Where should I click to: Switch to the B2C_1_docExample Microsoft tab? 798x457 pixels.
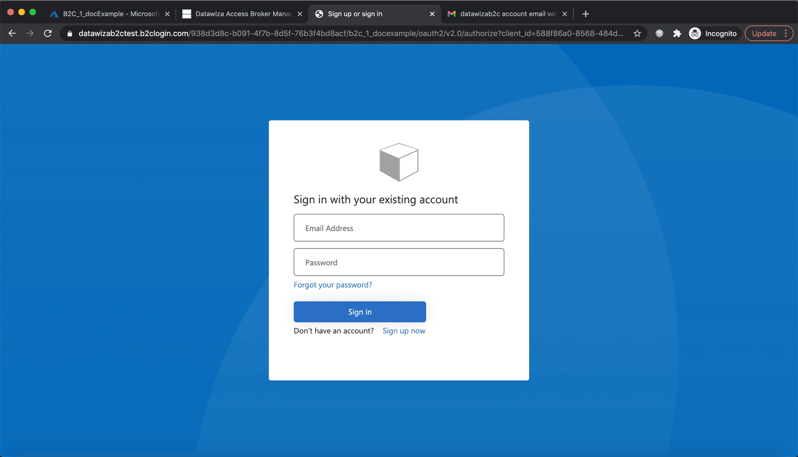pyautogui.click(x=109, y=14)
